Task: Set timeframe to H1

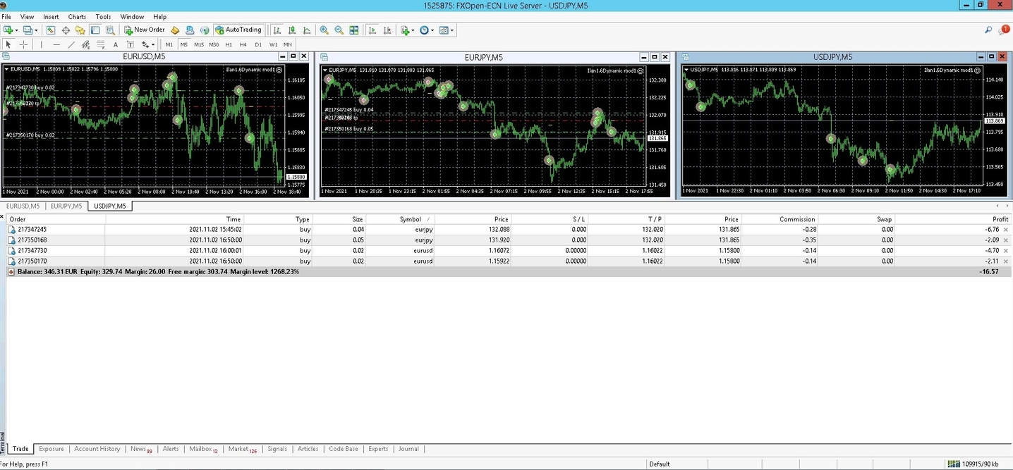Action: pos(229,44)
